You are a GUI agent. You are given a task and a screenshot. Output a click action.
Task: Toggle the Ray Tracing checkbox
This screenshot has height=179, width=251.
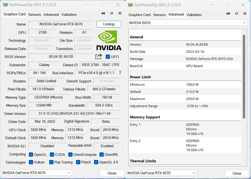51,162
